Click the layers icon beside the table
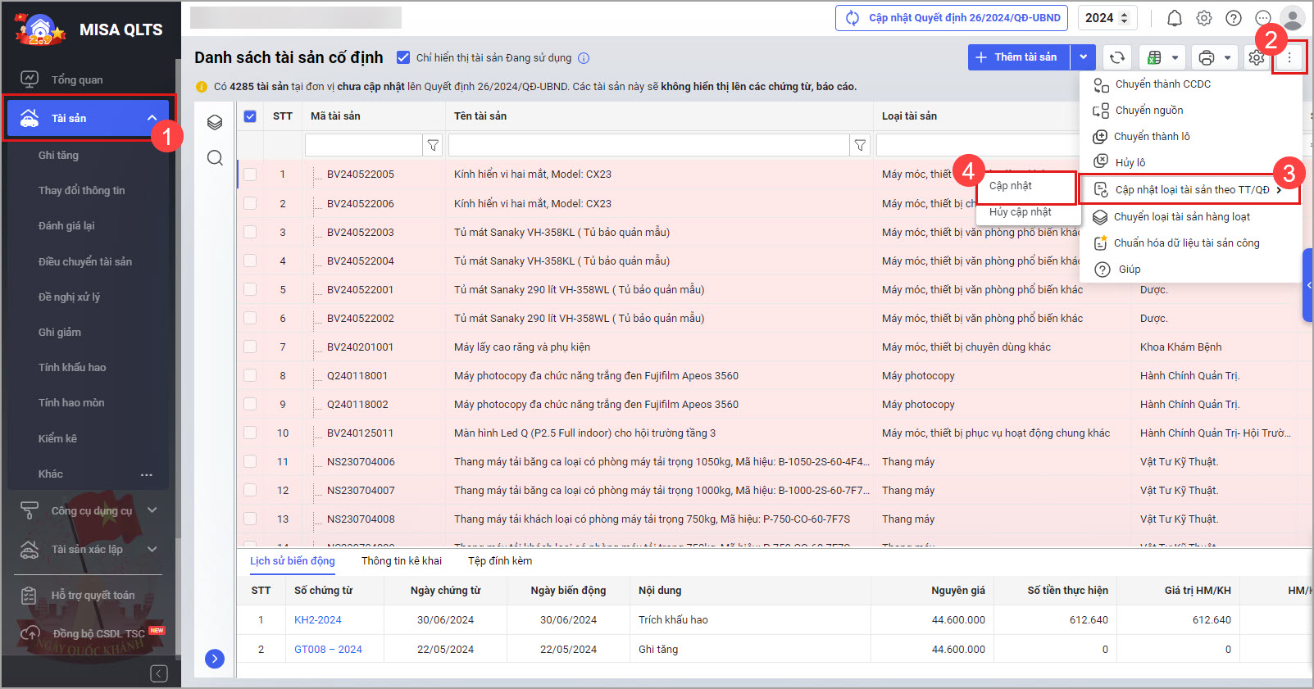This screenshot has height=689, width=1314. [x=215, y=122]
